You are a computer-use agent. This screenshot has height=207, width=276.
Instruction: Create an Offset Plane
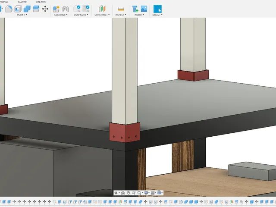click(102, 9)
